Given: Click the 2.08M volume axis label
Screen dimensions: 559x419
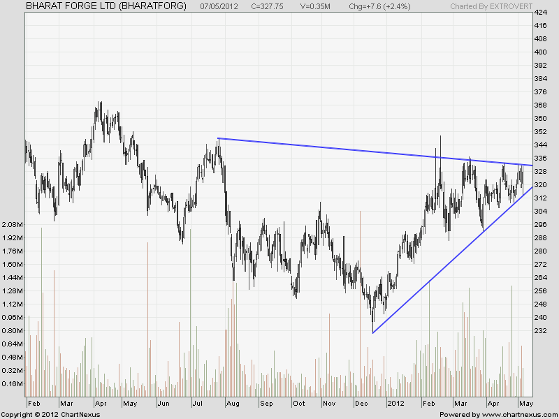Looking at the screenshot, I should [12, 225].
